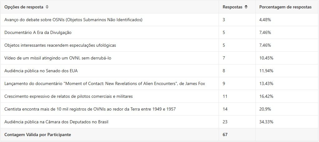Viewport: 319px width, 142px height.
Task: Click the total count value 67
Action: (225, 135)
